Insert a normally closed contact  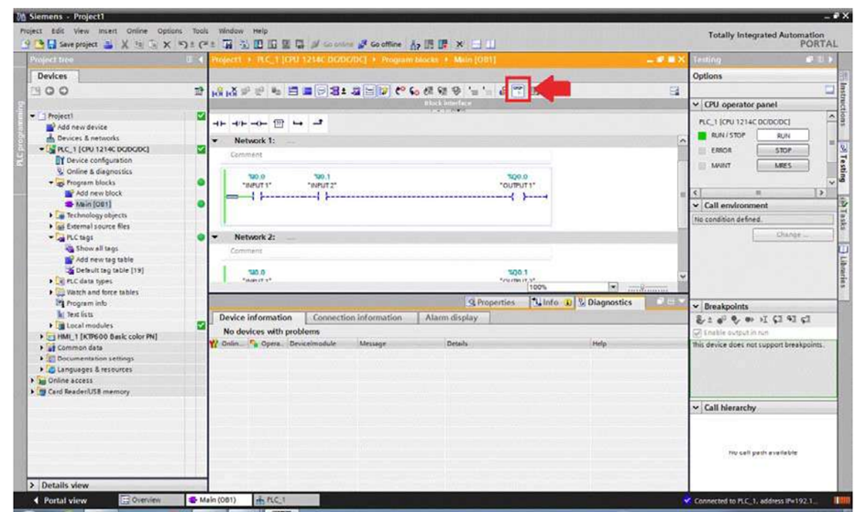239,124
